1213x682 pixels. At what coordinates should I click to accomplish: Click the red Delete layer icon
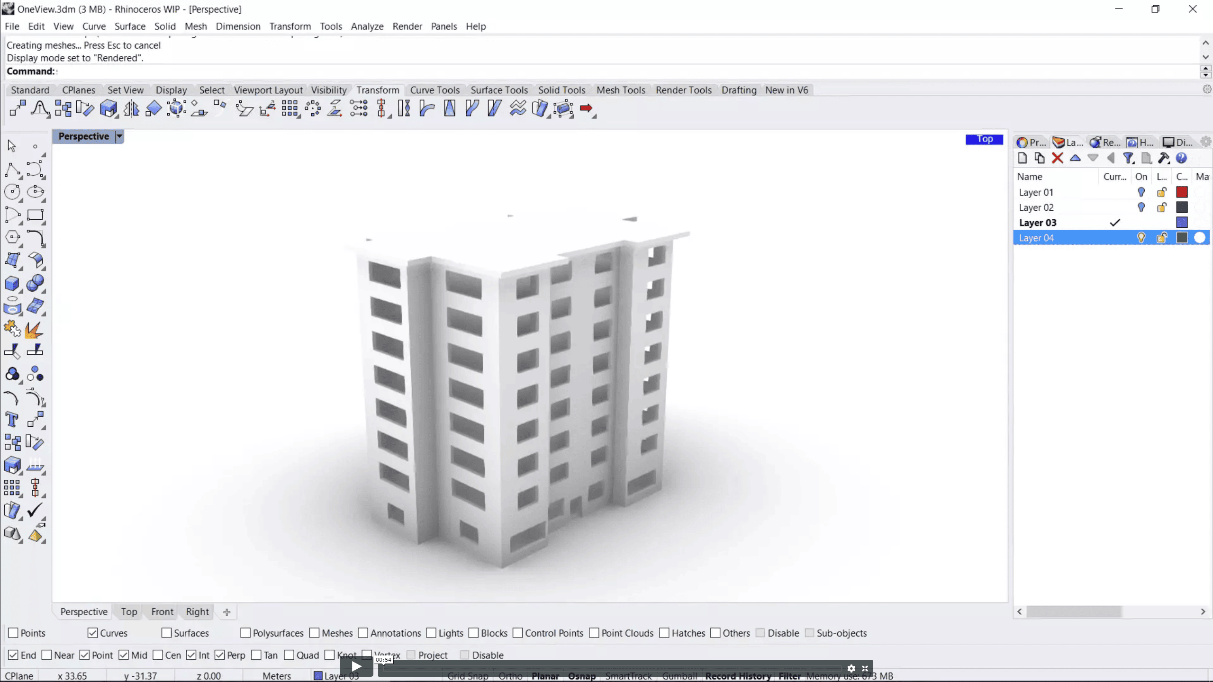coord(1057,158)
